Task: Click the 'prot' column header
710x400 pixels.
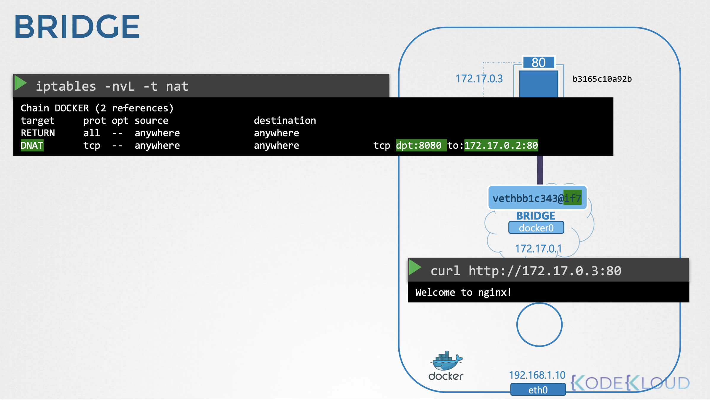Action: click(94, 121)
